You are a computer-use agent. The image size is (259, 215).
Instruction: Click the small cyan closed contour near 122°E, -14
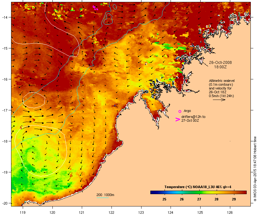(108, 19)
